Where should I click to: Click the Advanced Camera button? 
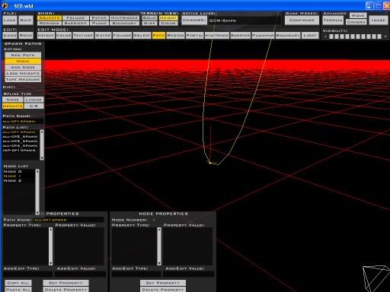356,22
